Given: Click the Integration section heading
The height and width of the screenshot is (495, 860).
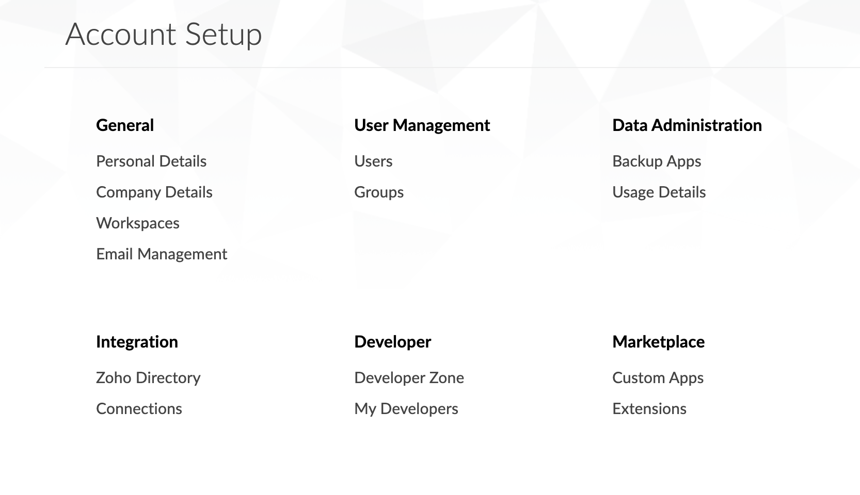Looking at the screenshot, I should 137,342.
